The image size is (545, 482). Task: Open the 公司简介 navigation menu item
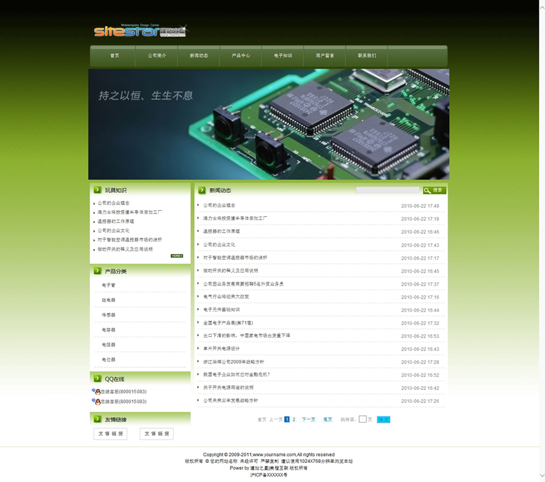[157, 56]
